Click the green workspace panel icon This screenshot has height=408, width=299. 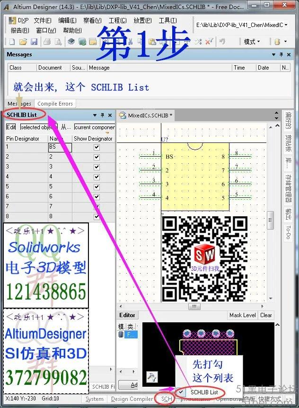82,42
